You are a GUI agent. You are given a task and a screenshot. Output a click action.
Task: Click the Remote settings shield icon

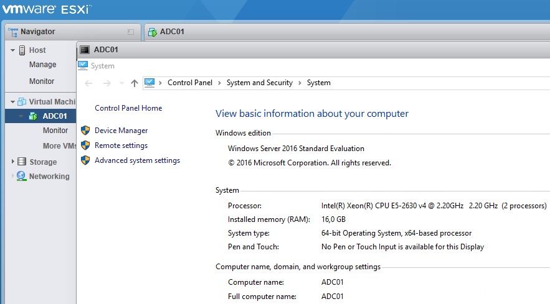[x=85, y=145]
